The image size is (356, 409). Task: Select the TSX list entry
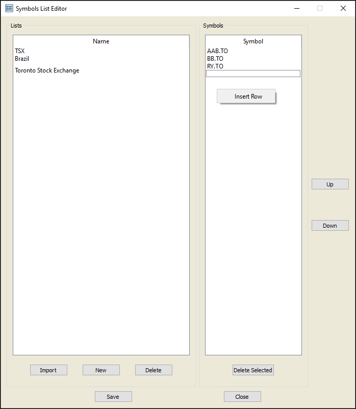[20, 51]
